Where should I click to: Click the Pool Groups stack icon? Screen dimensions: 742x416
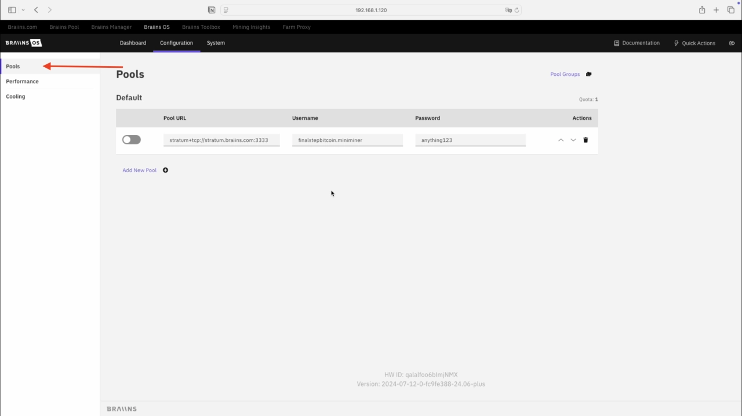(x=589, y=74)
